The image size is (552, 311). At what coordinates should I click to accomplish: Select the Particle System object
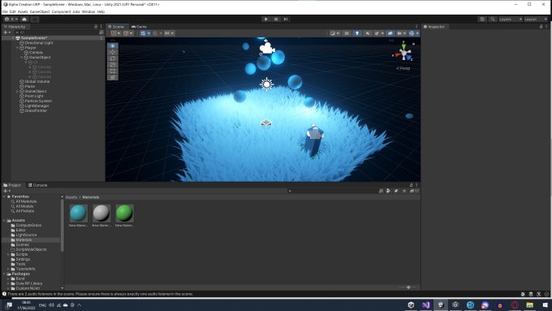pos(38,101)
